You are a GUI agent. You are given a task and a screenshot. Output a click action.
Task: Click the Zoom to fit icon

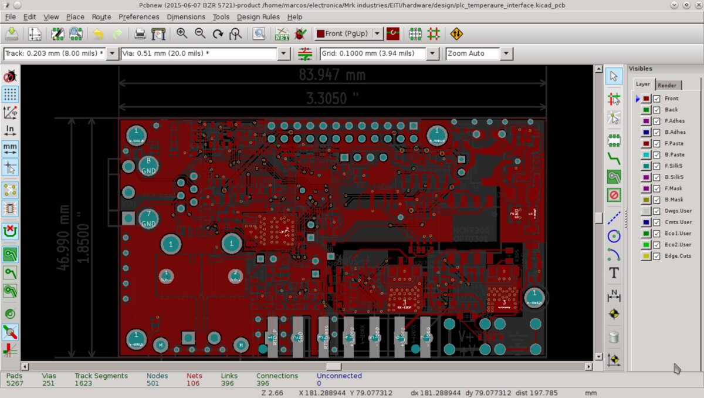[236, 33]
